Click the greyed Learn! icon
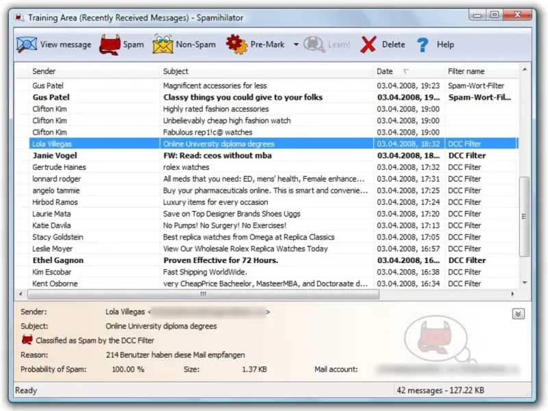Screen dimensions: 548x411 pos(314,45)
